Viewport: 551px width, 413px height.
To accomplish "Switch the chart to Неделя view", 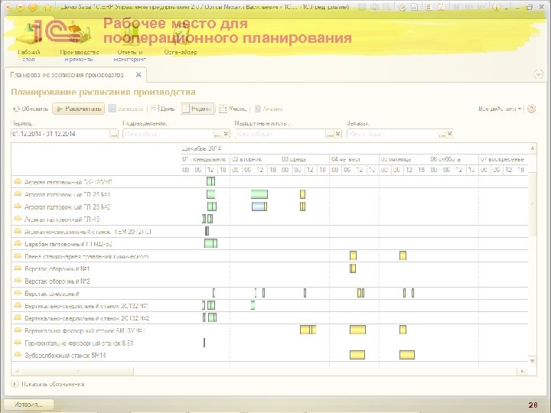I will click(x=197, y=109).
